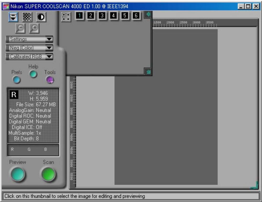Click the status bar hint text
This screenshot has height=202, width=262.
click(x=75, y=196)
